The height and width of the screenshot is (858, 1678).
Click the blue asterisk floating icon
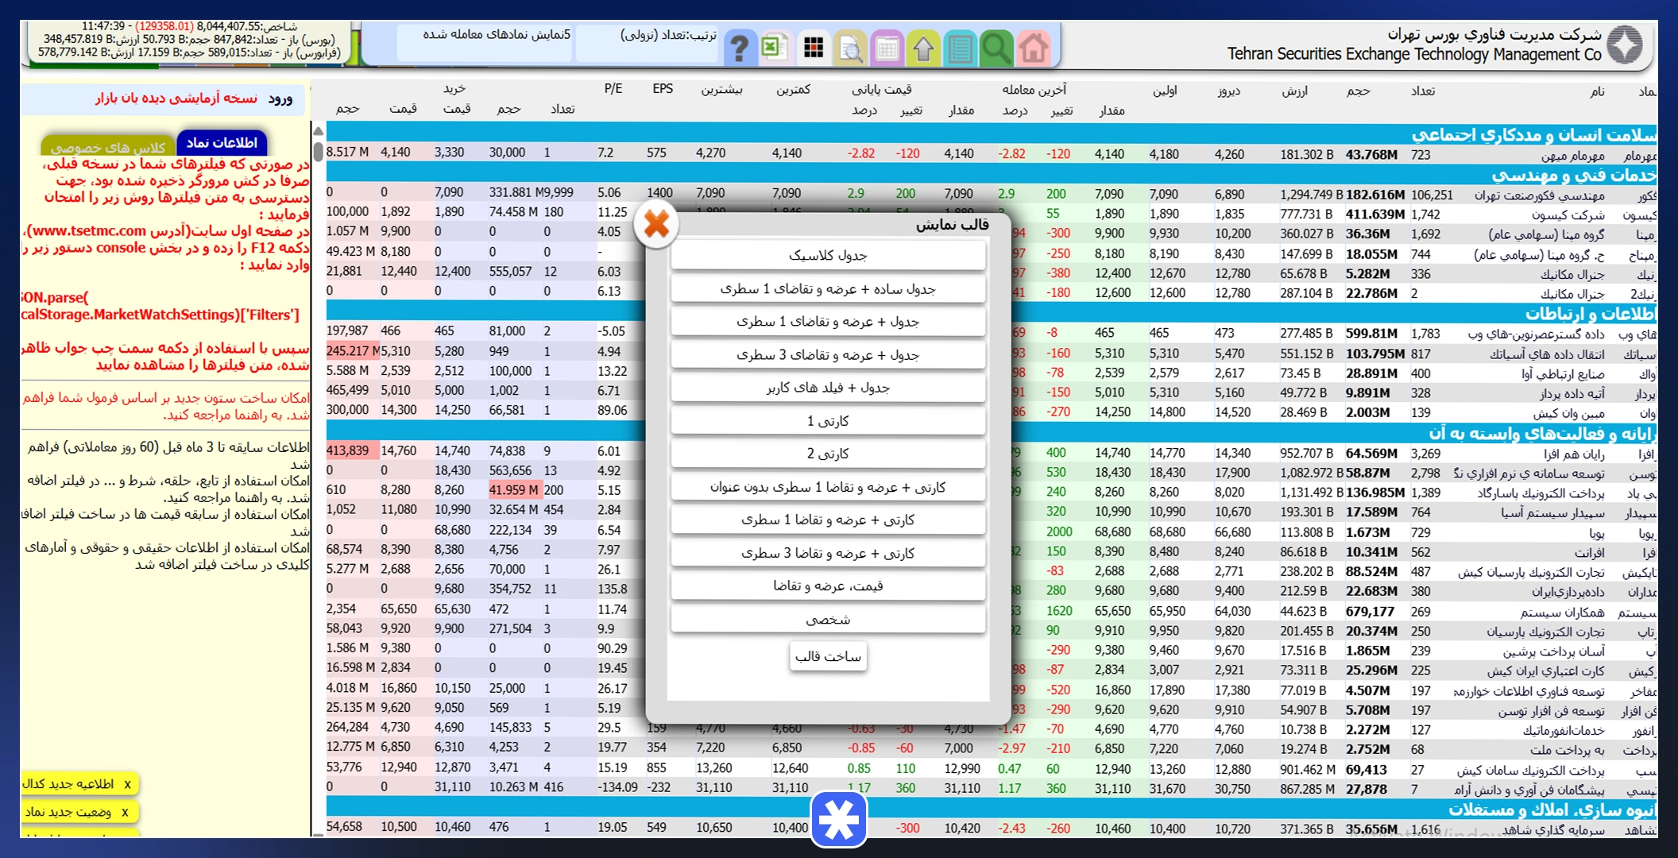[x=839, y=820]
